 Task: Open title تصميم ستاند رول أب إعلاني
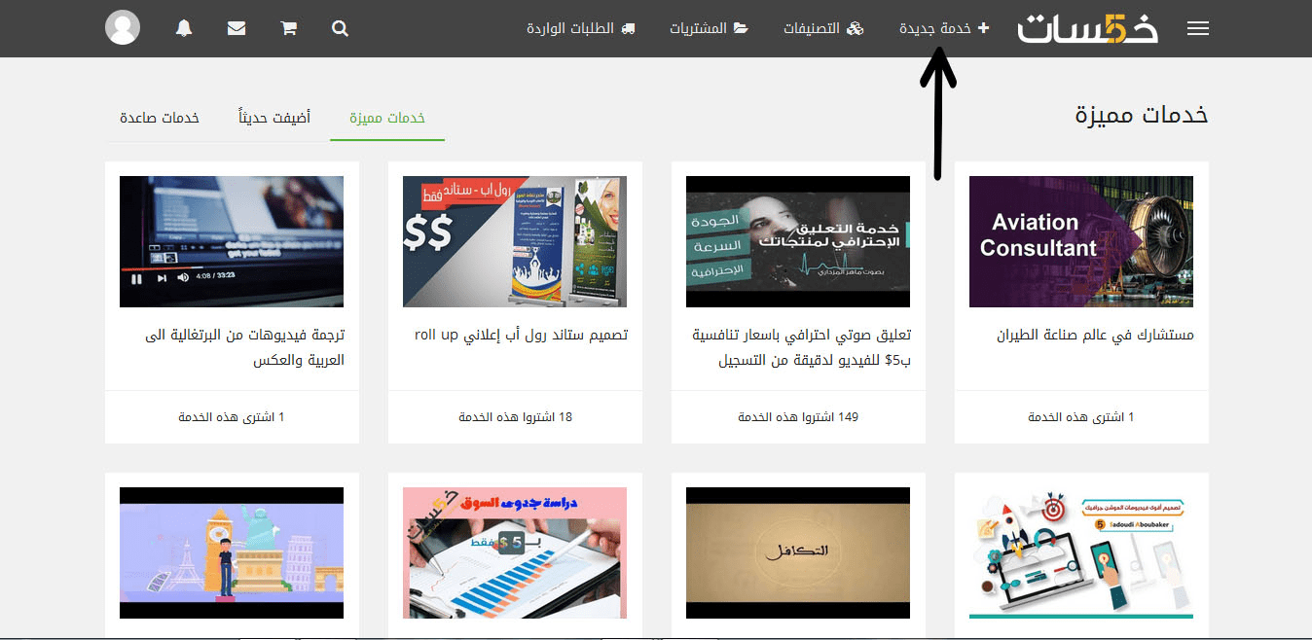coord(522,335)
